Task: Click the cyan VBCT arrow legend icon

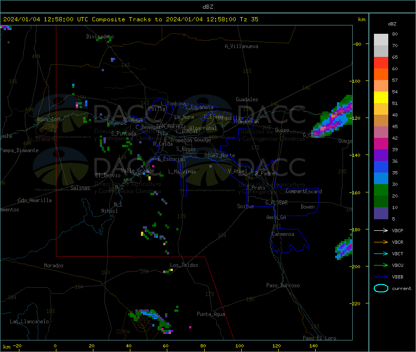Action: pos(381,254)
